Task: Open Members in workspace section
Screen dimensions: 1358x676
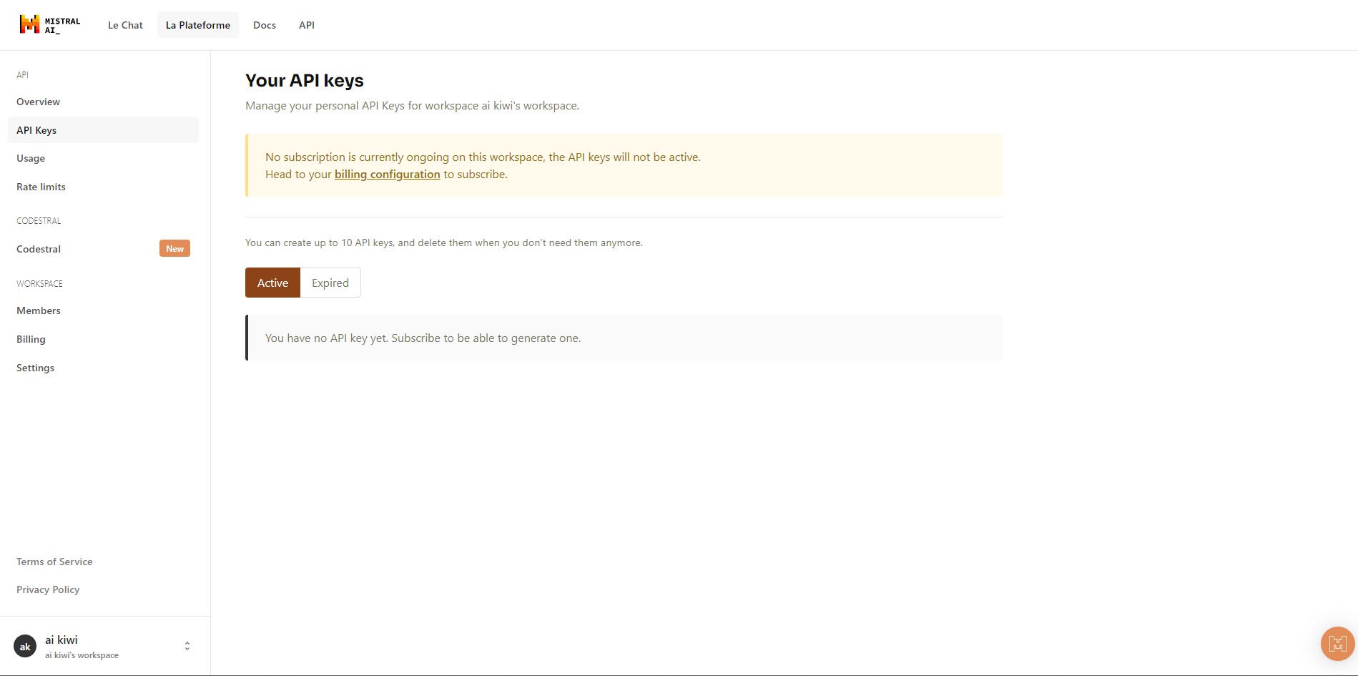Action: tap(103, 310)
